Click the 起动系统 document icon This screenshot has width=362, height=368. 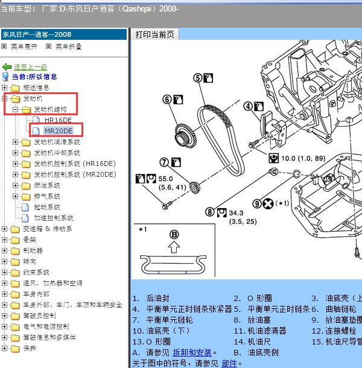click(25, 208)
